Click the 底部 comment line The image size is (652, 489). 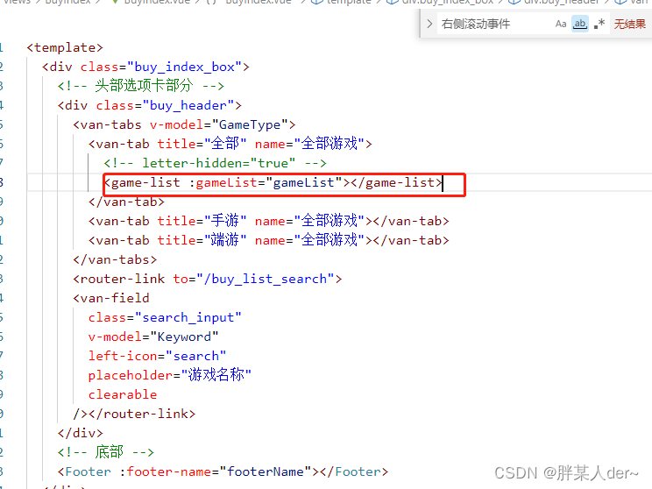point(106,452)
